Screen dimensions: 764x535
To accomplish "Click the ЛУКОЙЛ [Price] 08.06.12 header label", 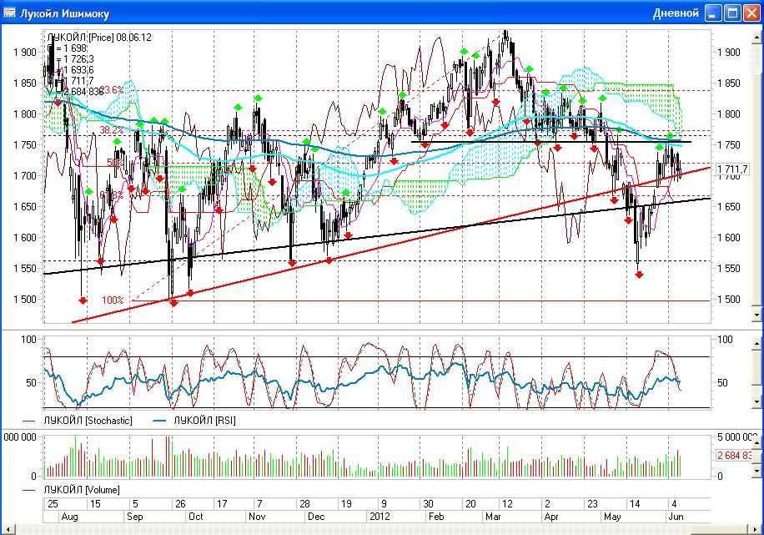I will (99, 38).
